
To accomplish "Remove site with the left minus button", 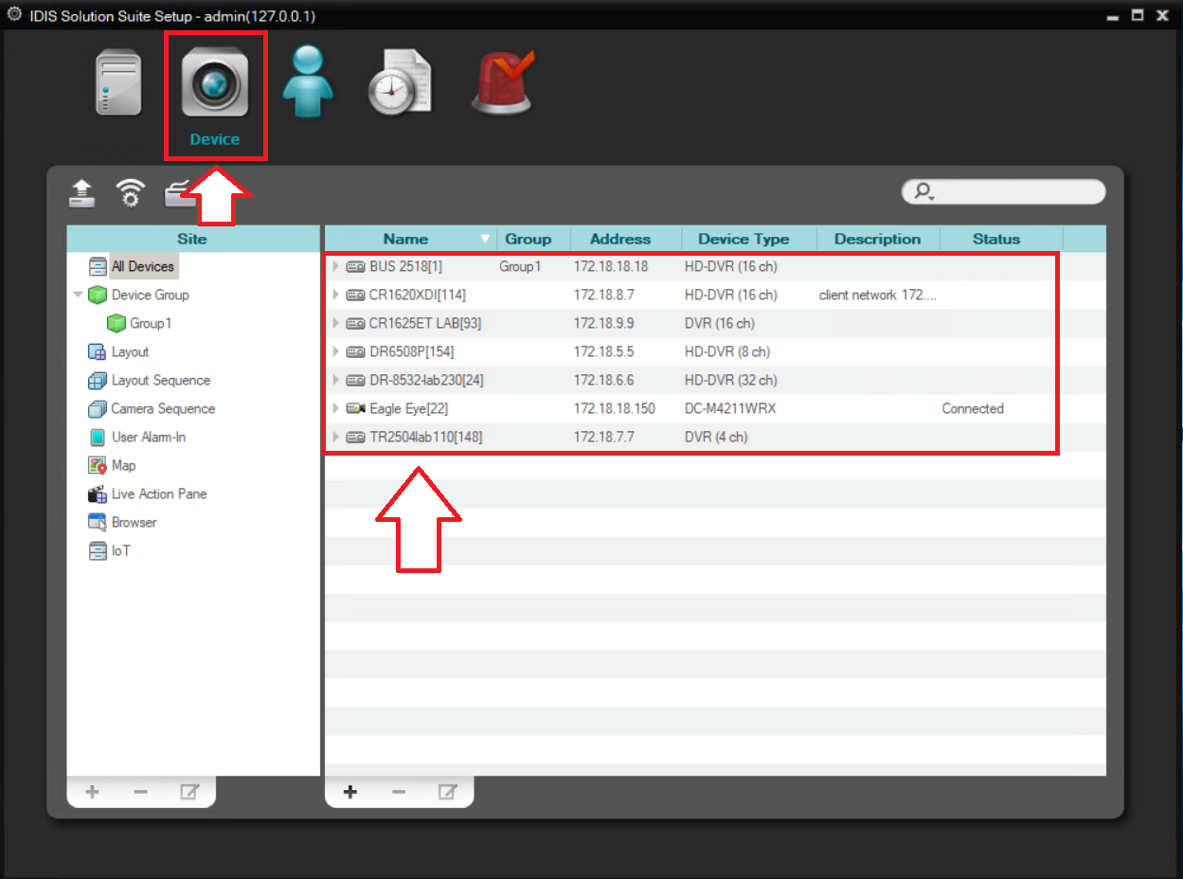I will 140,792.
